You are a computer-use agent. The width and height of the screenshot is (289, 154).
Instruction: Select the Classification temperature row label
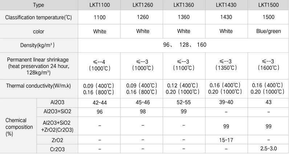[x=39, y=18]
